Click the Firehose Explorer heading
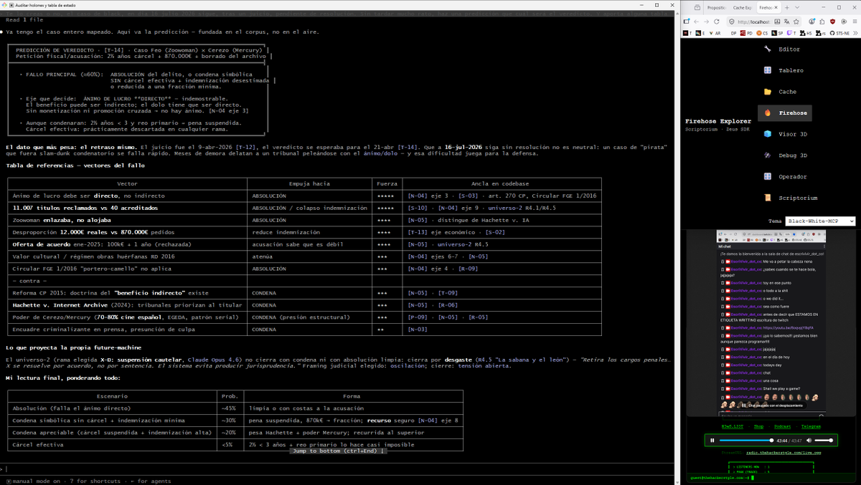Image resolution: width=861 pixels, height=485 pixels. (x=717, y=121)
